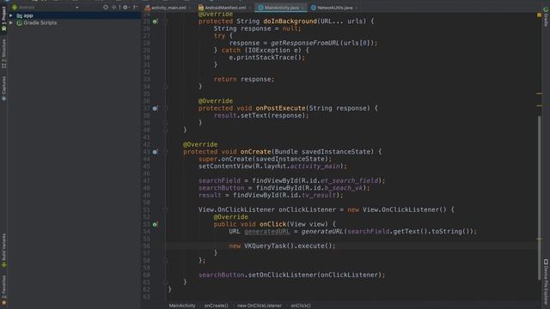Collapse the onCreate method fold marker
Image resolution: width=550 pixels, height=309 pixels.
[166, 152]
